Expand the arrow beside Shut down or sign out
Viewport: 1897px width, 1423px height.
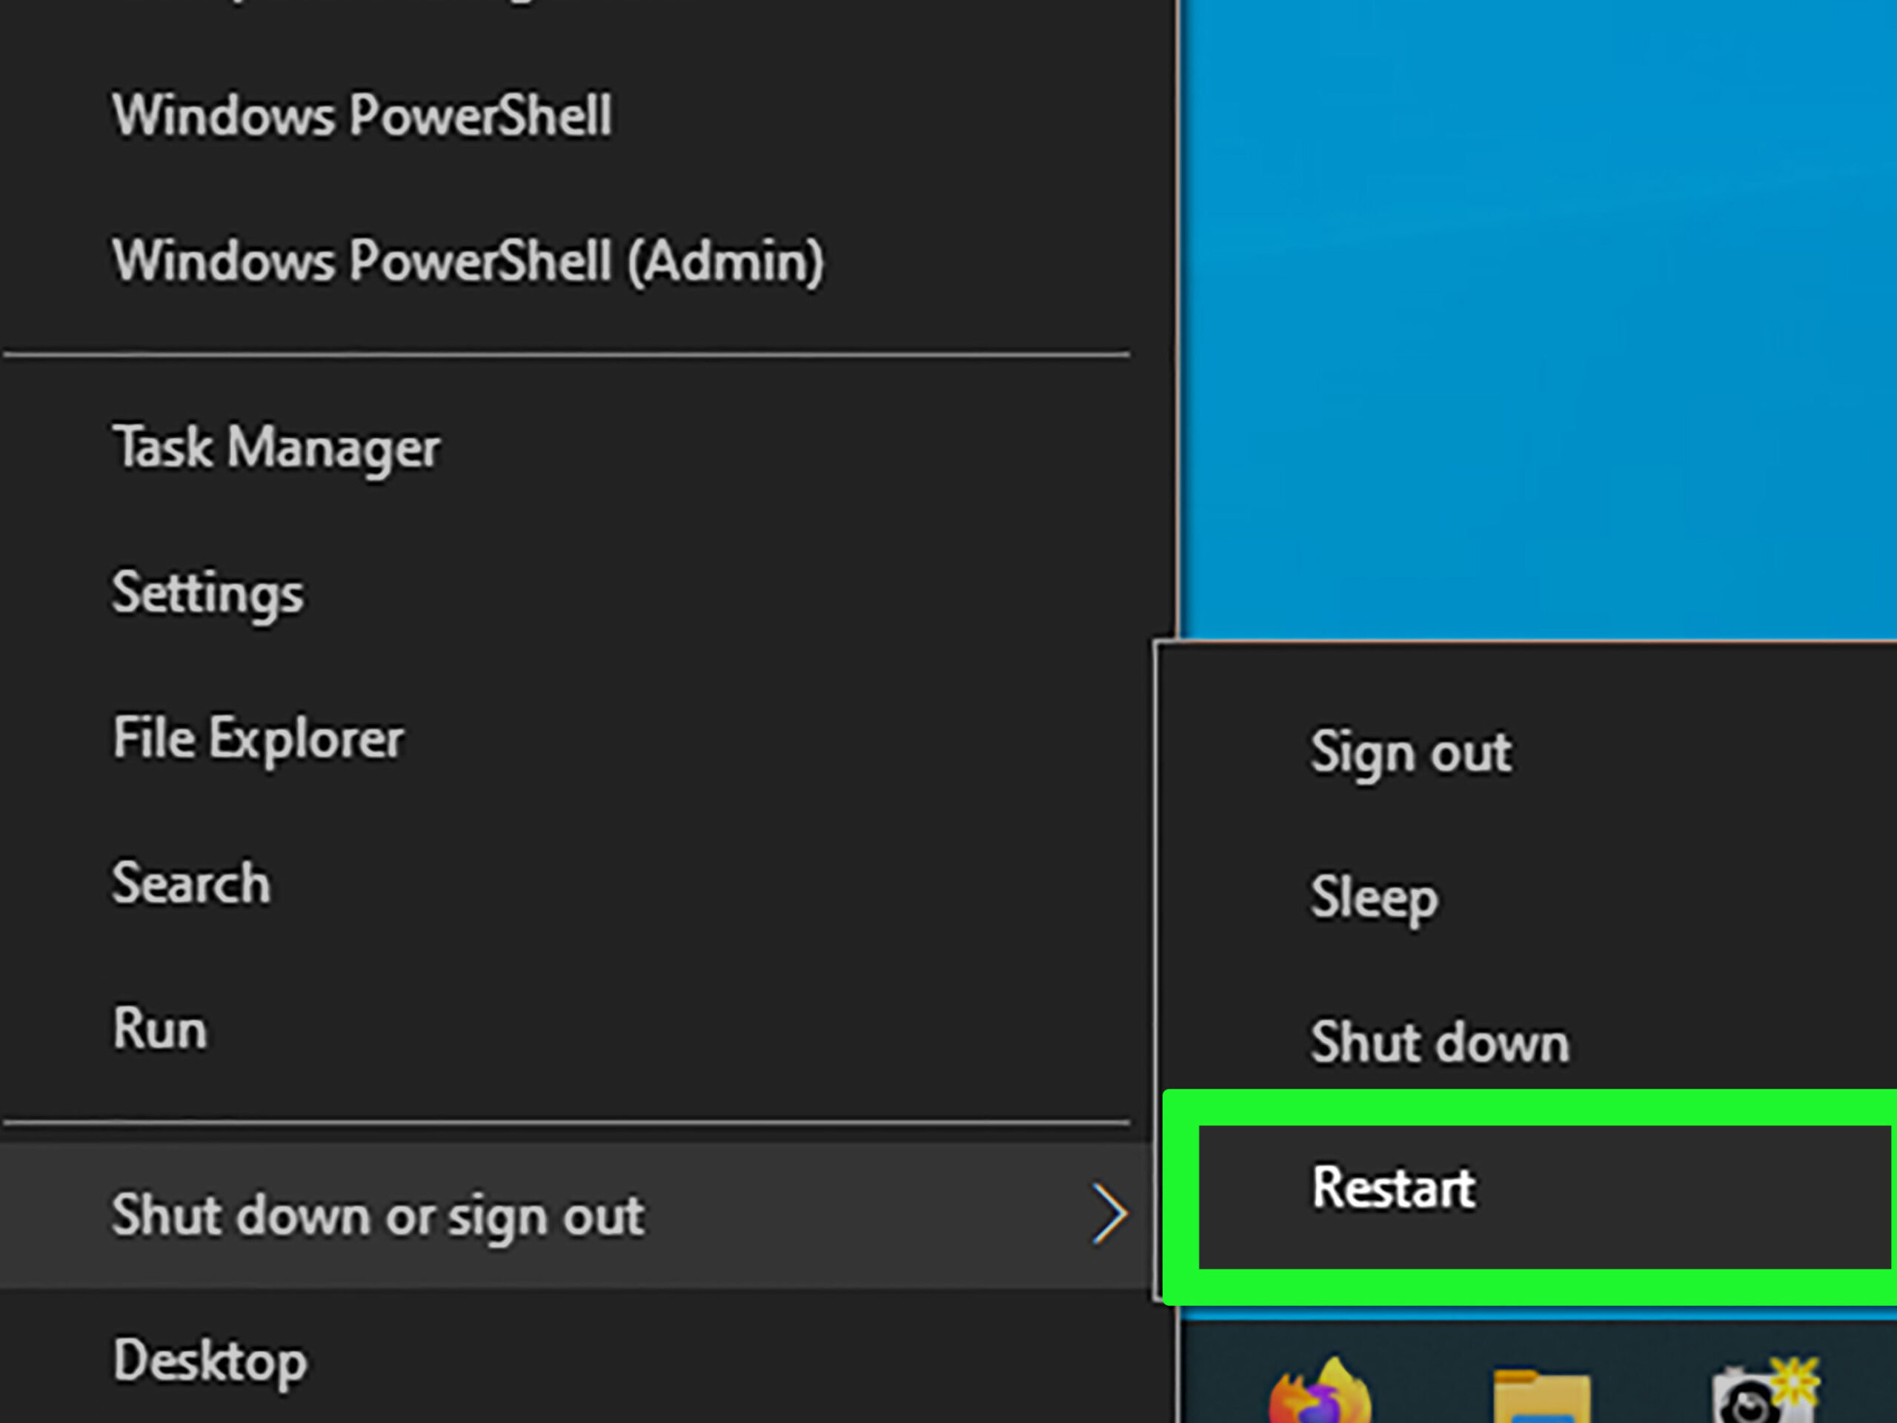(x=1109, y=1214)
